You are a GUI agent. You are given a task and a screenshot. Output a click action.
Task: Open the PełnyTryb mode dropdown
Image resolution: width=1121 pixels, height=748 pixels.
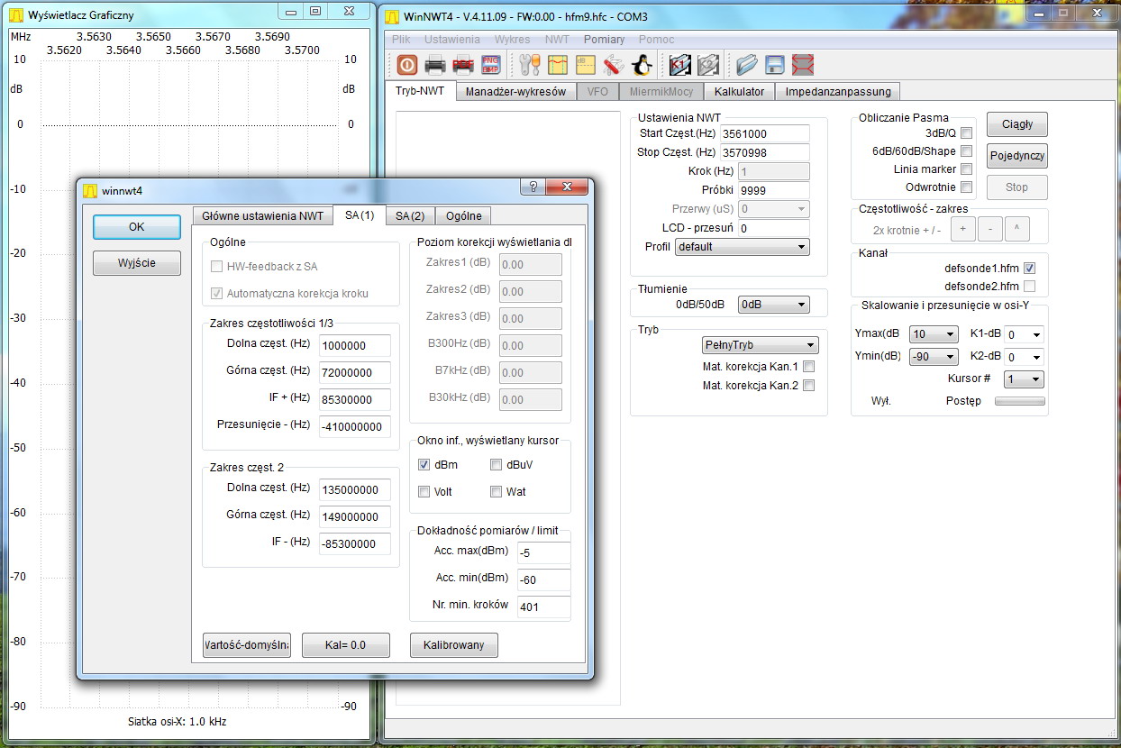coord(760,345)
